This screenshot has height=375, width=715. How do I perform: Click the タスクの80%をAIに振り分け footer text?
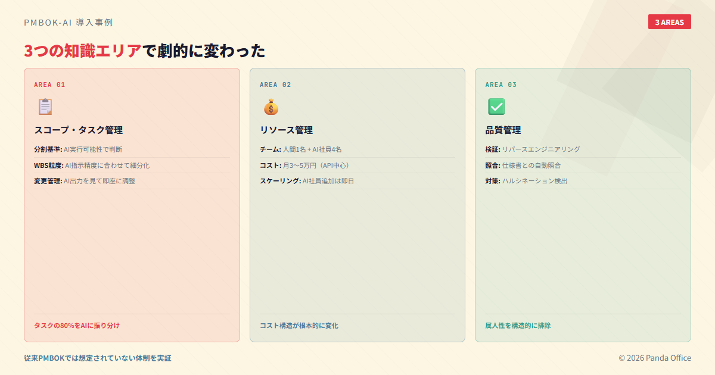pyautogui.click(x=77, y=326)
